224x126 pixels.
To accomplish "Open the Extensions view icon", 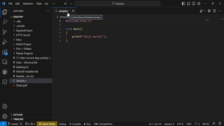I will [5, 52].
